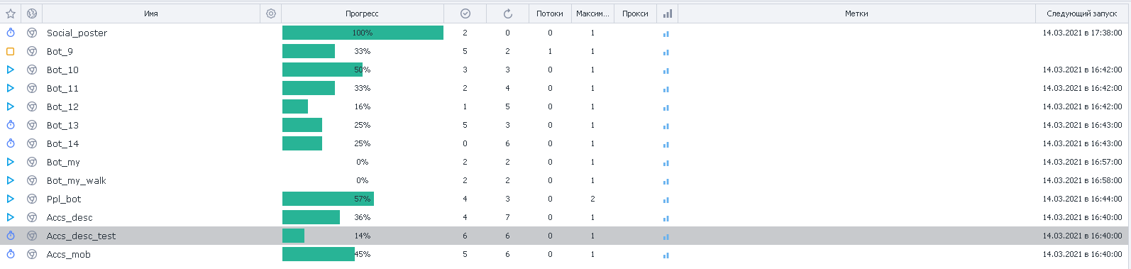Viewport: 1131px width, 269px height.
Task: Sort by Имя column header
Action: [151, 13]
